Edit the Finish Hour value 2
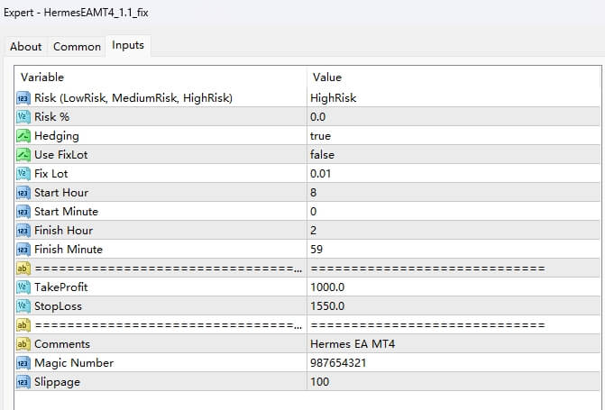This screenshot has height=410, width=605. point(454,231)
